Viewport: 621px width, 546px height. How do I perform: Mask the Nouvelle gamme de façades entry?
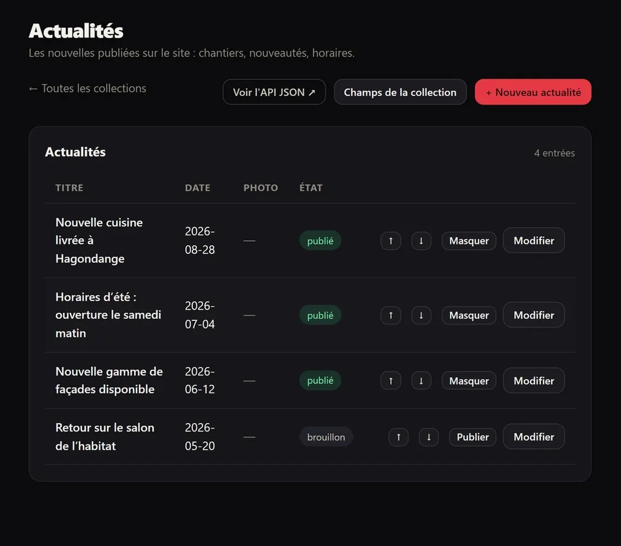[x=469, y=381]
